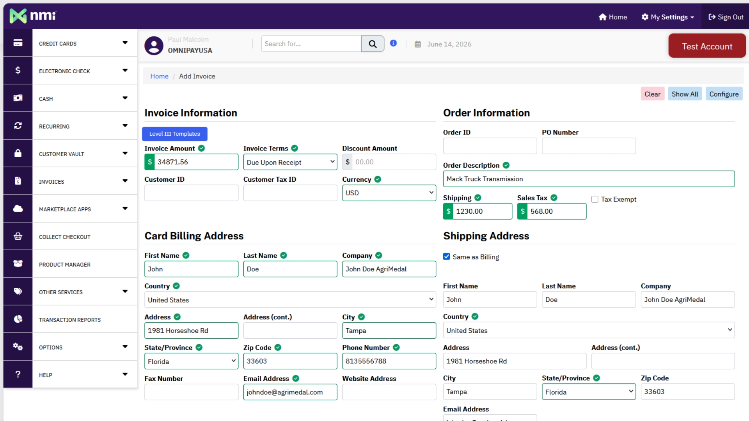Click the Help question mark icon

point(18,374)
